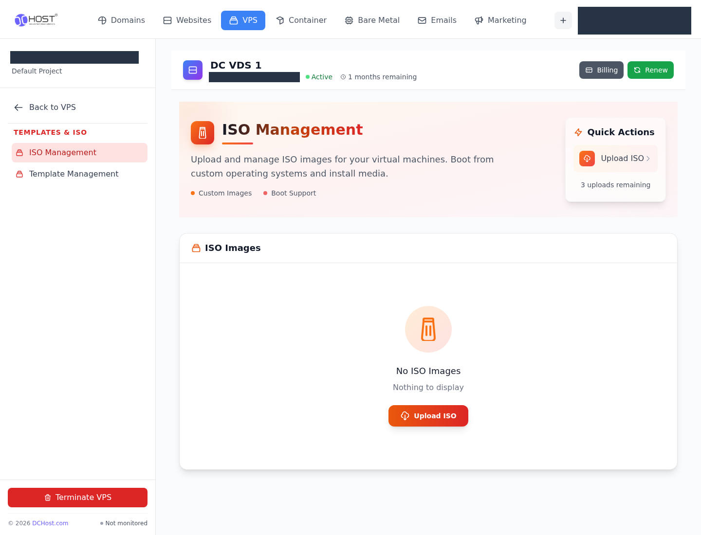Click the Quick Actions lightning icon
Viewport: 701px width, 535px height.
click(x=578, y=132)
